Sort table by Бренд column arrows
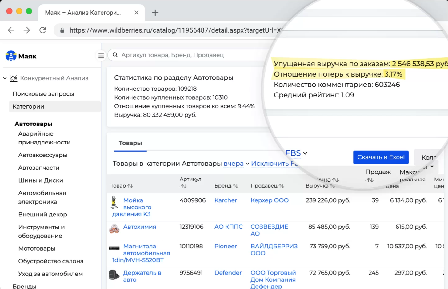 tap(235, 186)
